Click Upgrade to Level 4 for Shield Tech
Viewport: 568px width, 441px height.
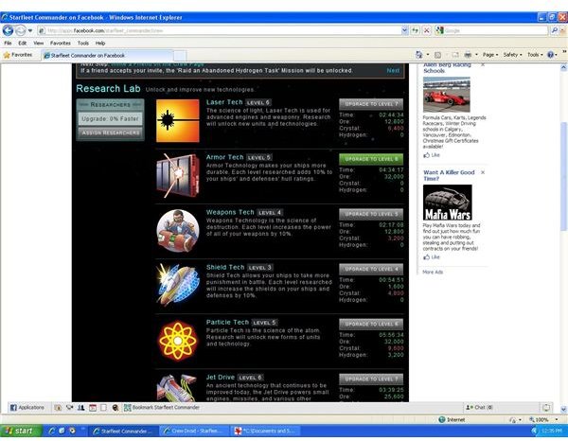pyautogui.click(x=371, y=269)
